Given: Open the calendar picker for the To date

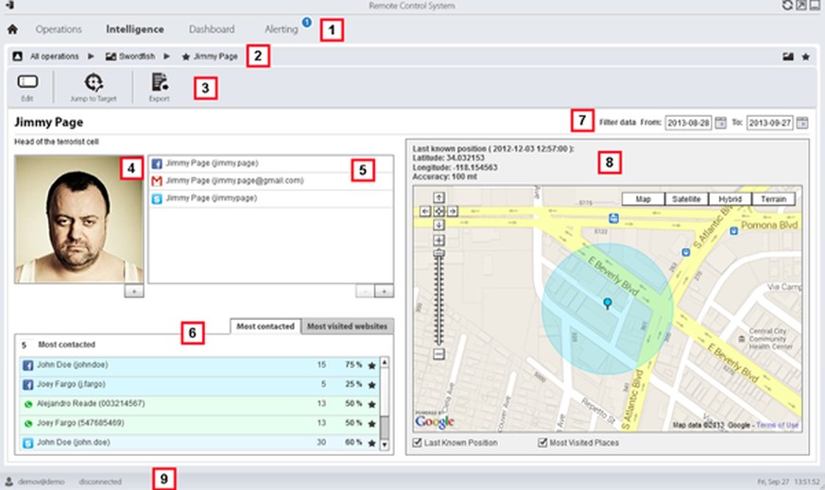Looking at the screenshot, I should (x=802, y=123).
